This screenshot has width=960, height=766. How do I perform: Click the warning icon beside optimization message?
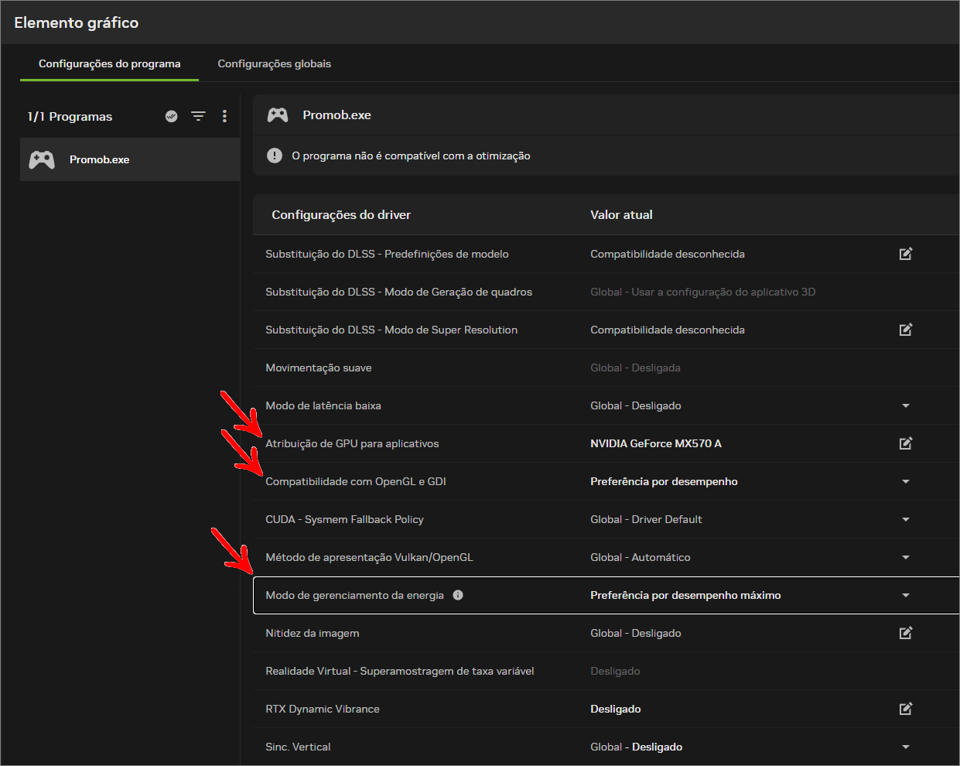pos(275,156)
